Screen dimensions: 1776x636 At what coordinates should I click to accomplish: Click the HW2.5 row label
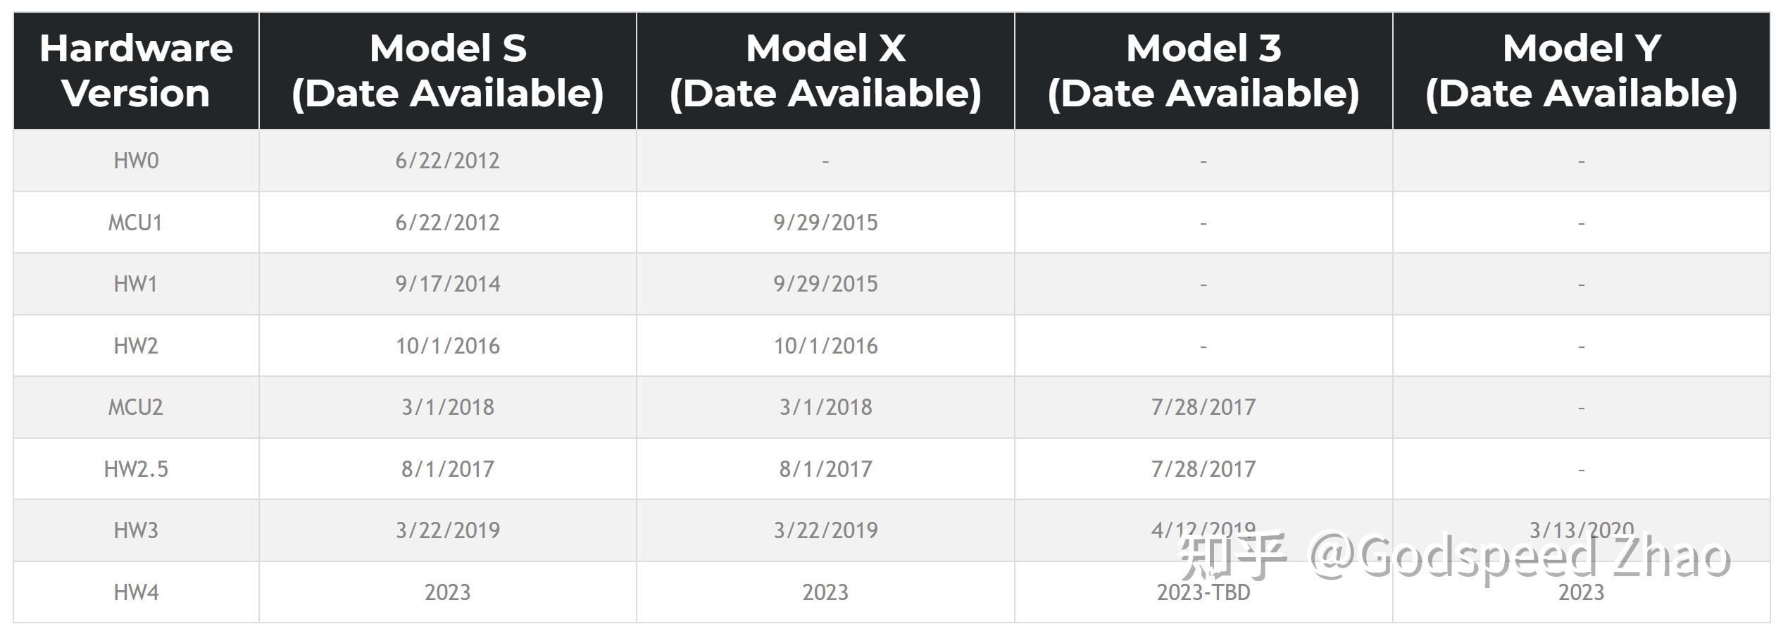[x=136, y=469]
